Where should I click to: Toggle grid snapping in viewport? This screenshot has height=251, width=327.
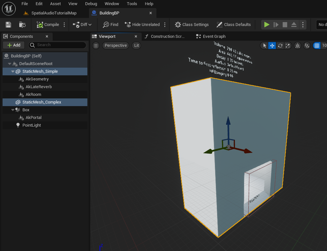(x=317, y=46)
